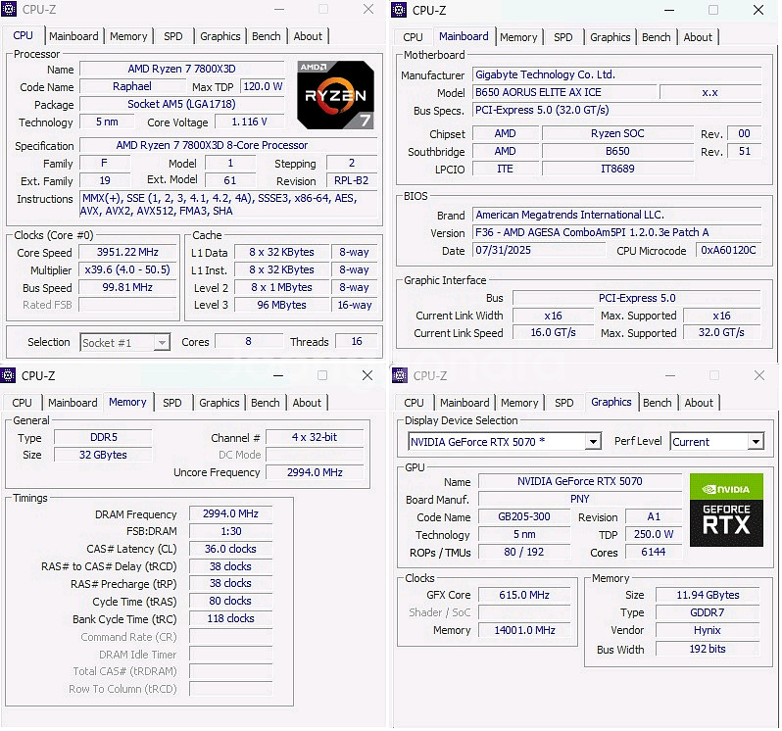Choose About tab in the Graphics window
Screen dimensions: 782x731
point(699,403)
